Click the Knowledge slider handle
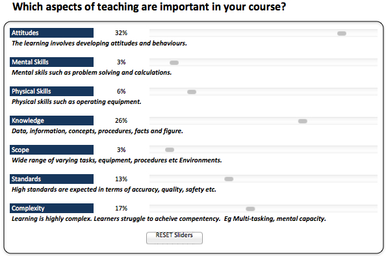 click(303, 121)
